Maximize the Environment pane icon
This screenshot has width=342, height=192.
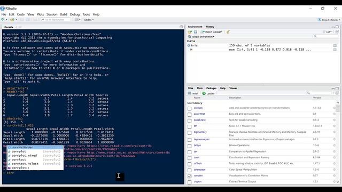click(x=337, y=27)
